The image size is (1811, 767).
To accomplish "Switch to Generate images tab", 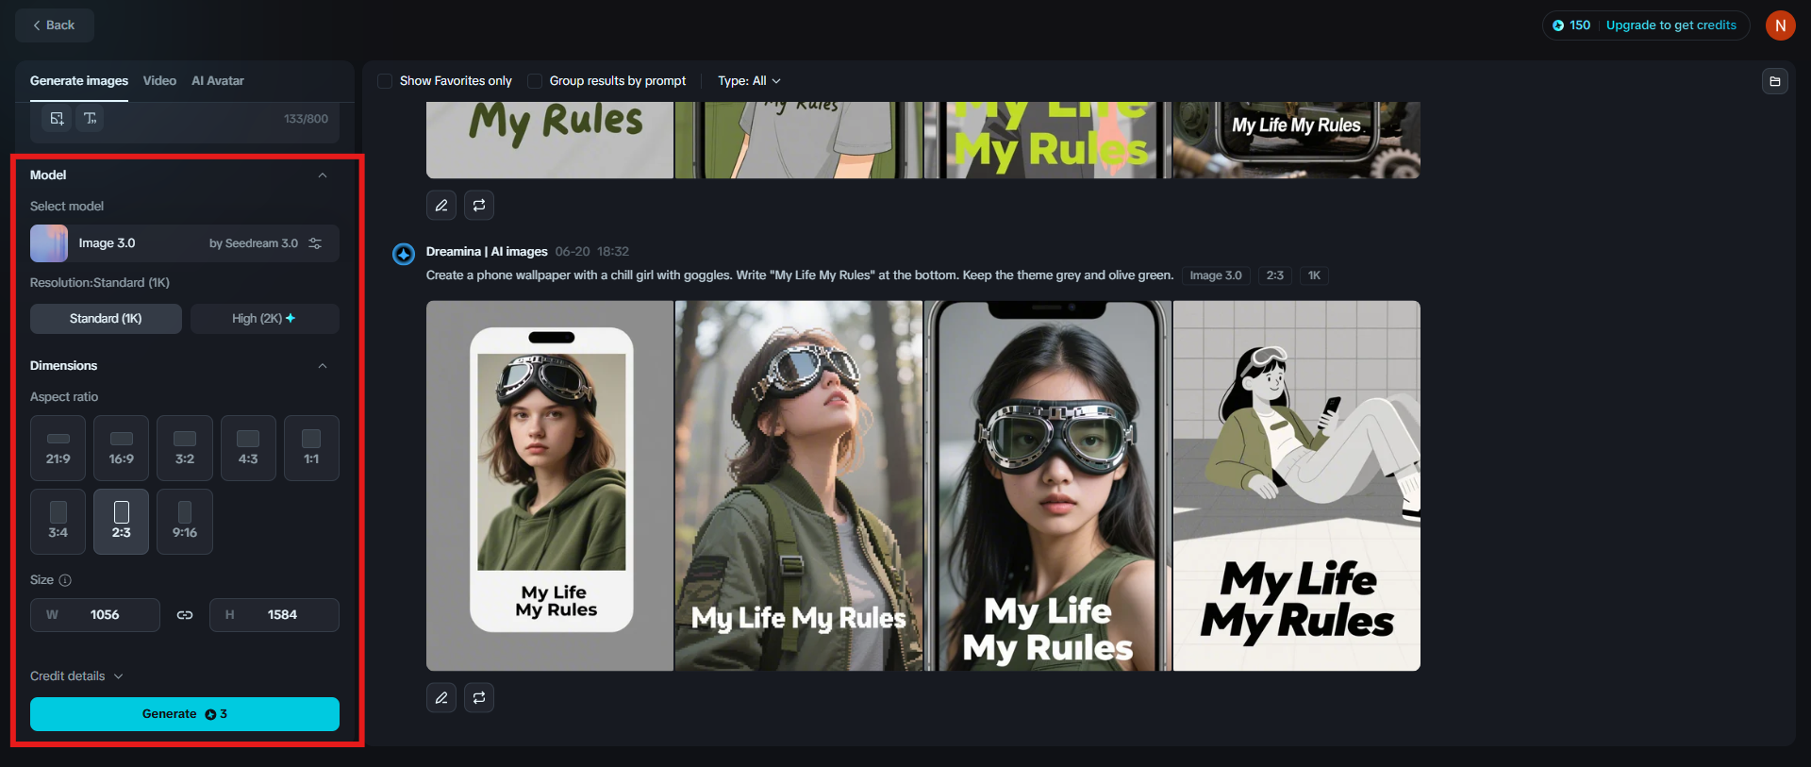I will point(79,81).
